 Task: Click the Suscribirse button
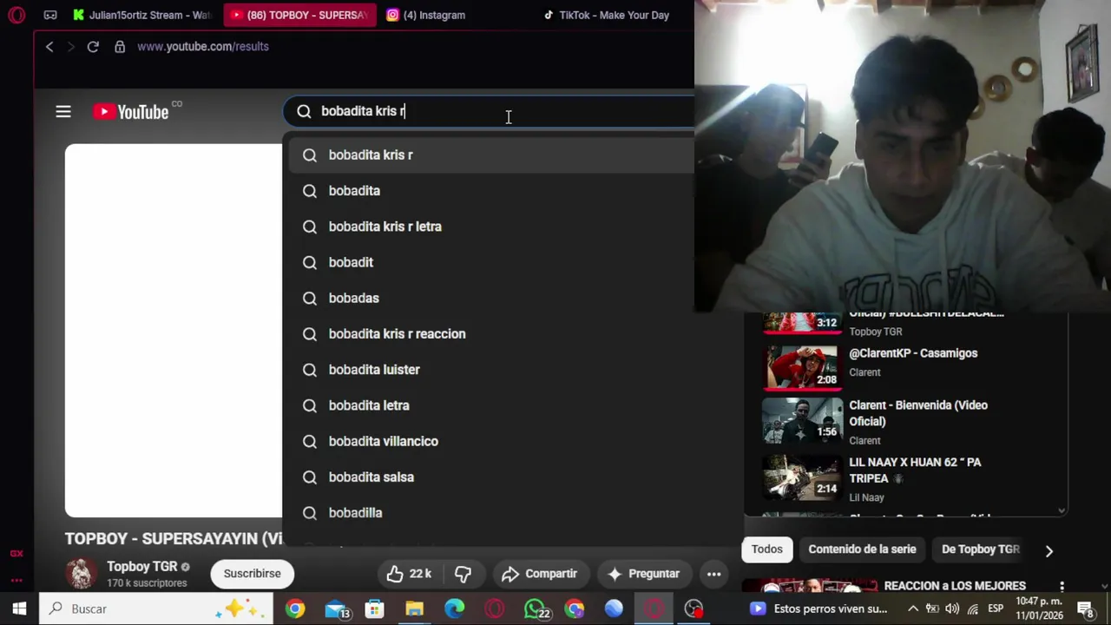click(252, 574)
